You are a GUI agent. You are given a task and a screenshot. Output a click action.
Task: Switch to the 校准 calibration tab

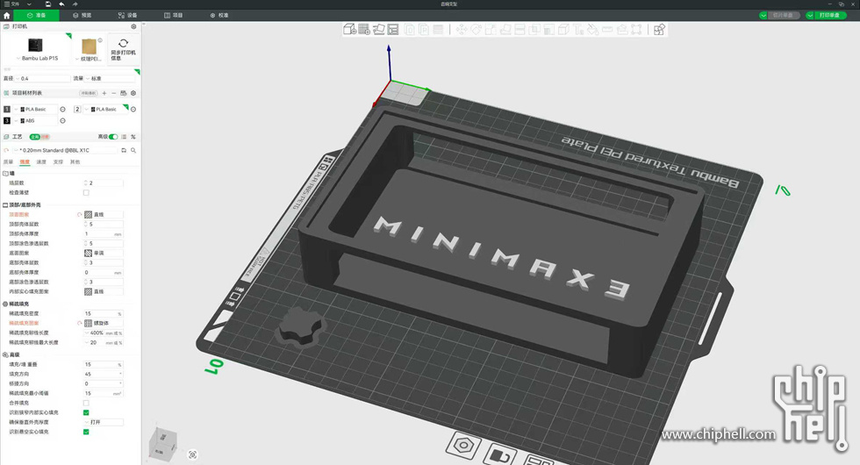coord(219,16)
